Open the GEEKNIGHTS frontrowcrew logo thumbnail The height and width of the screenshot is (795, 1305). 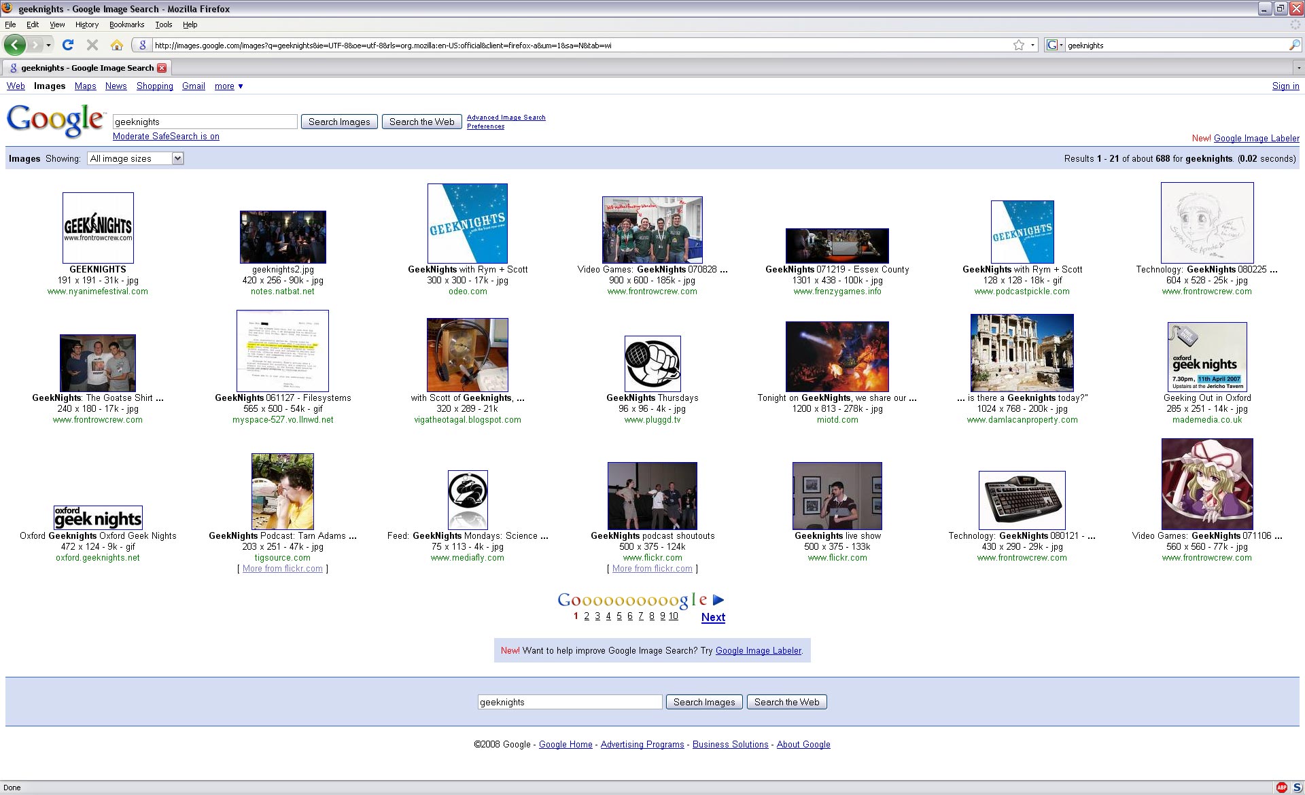(98, 228)
